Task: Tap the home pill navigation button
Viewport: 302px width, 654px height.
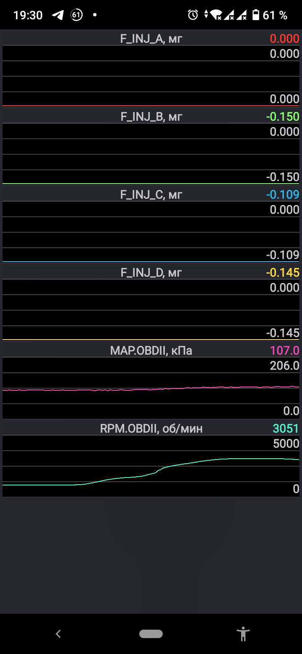Action: tap(151, 633)
